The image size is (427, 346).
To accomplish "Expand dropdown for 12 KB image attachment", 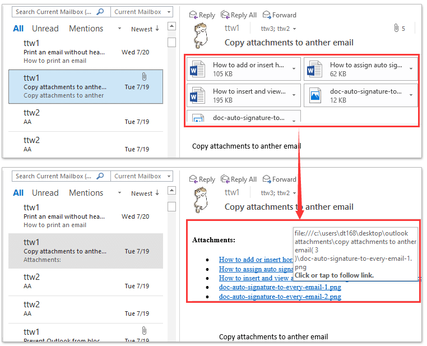I will (411, 95).
